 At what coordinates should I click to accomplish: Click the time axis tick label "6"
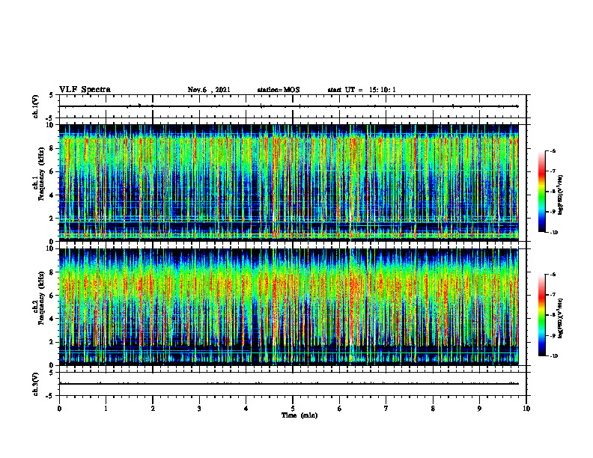(x=340, y=409)
